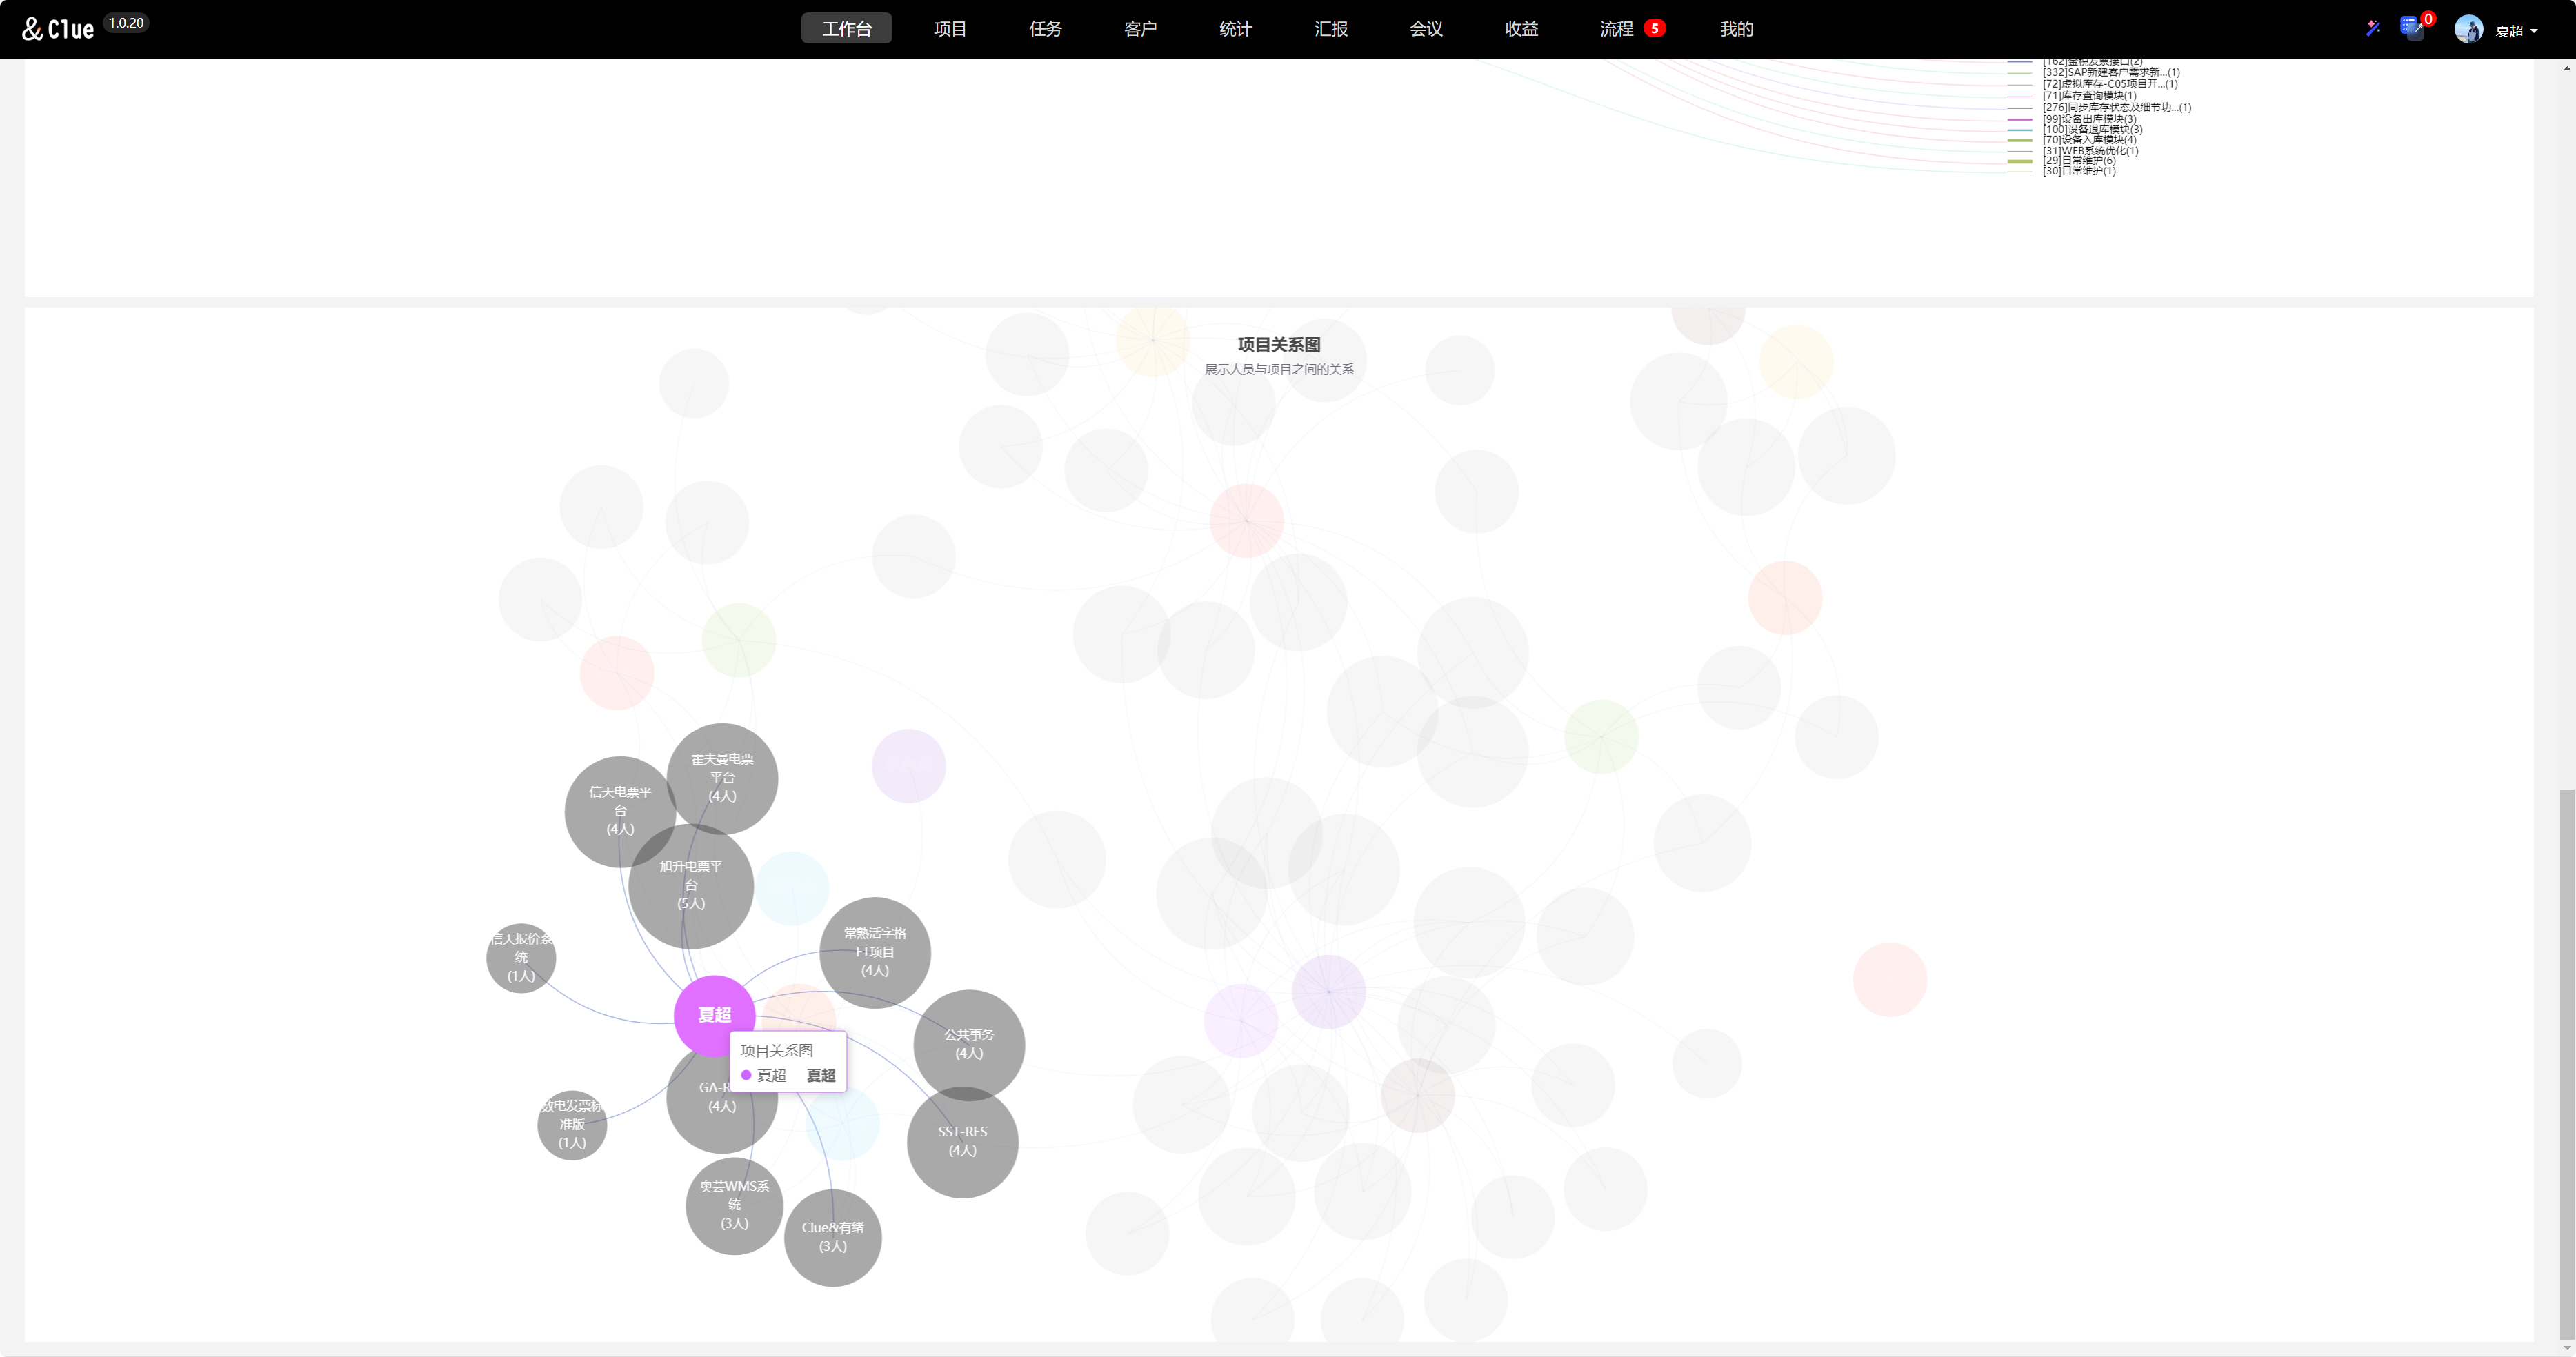2576x1357 pixels.
Task: Click the 公共事务 project node
Action: 968,1043
